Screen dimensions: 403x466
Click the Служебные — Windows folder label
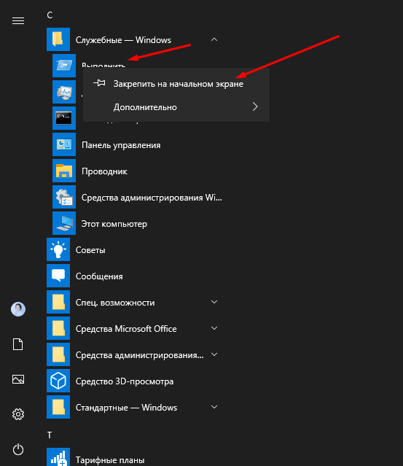tap(123, 40)
